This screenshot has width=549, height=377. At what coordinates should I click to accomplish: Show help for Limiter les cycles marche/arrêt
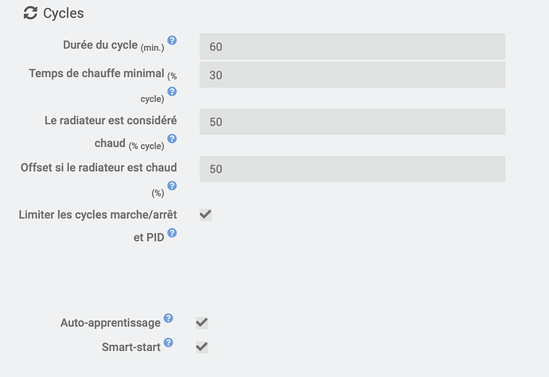(x=172, y=233)
